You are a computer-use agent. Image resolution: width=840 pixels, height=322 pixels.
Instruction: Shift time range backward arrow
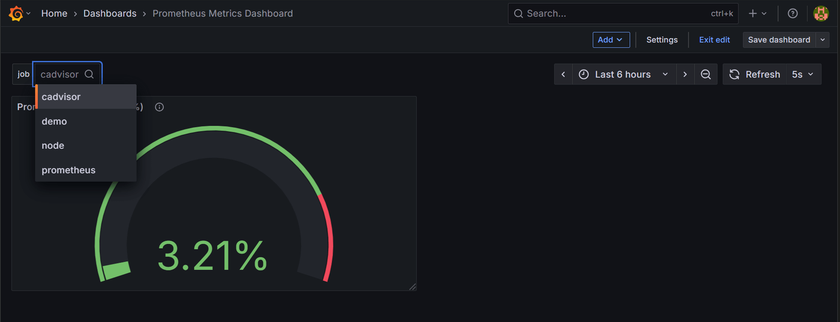(563, 74)
